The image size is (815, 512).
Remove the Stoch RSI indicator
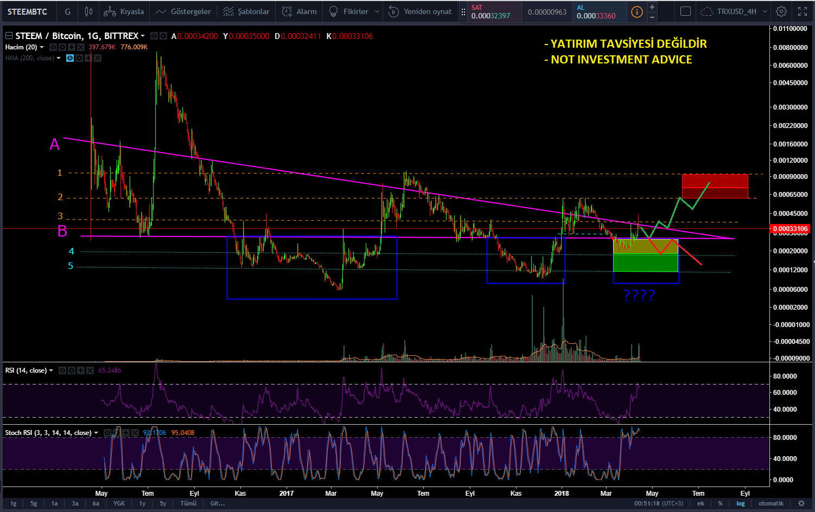[x=135, y=433]
